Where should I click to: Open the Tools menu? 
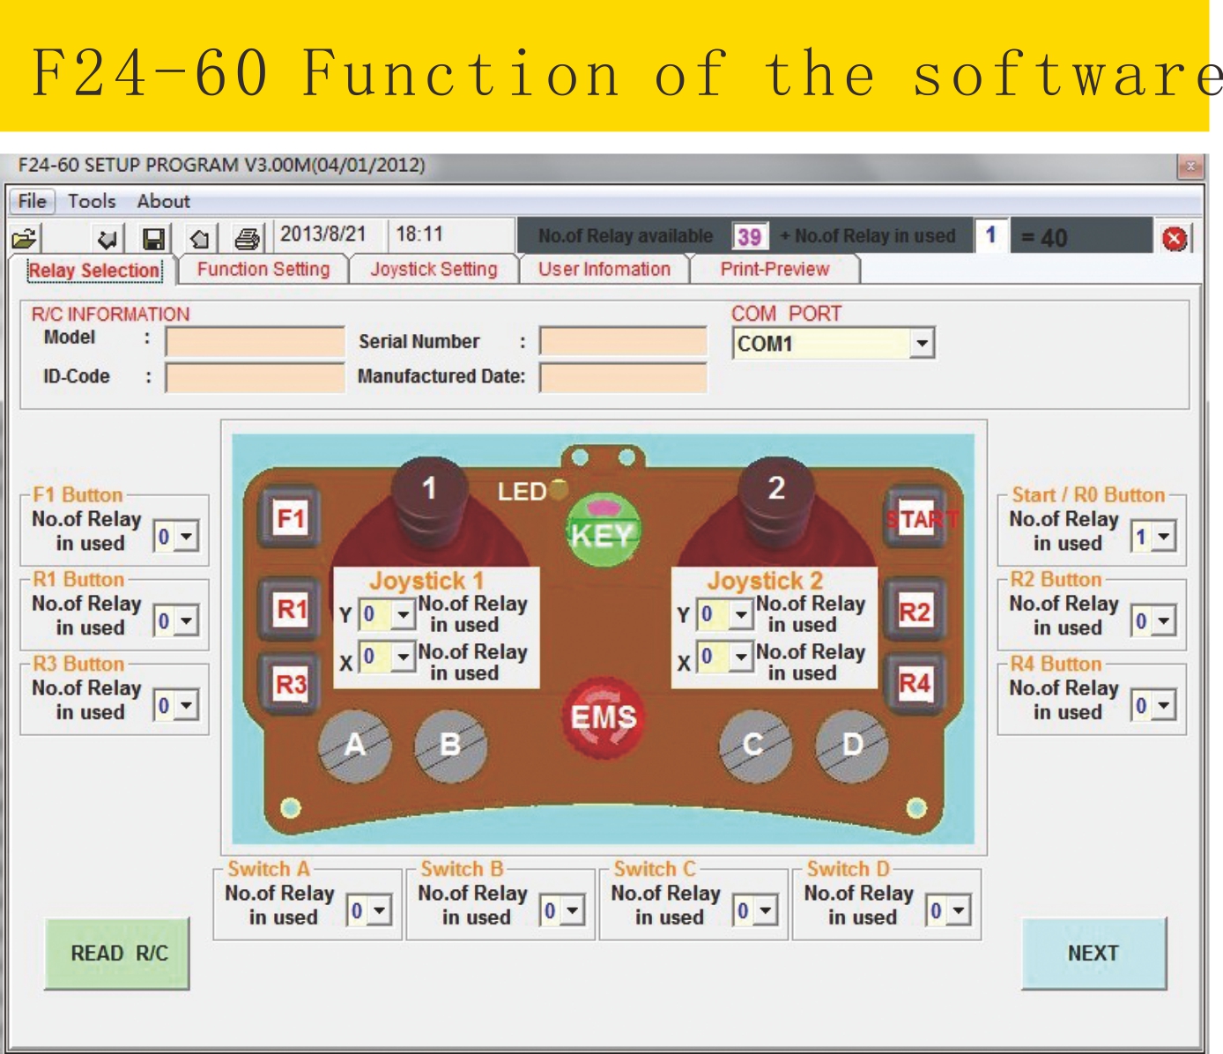click(92, 201)
